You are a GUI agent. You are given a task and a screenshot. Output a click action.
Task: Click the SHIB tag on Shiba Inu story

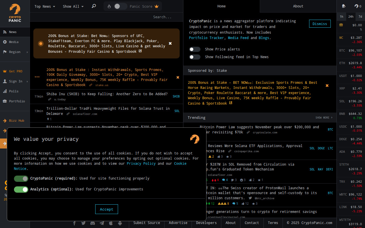point(176,97)
